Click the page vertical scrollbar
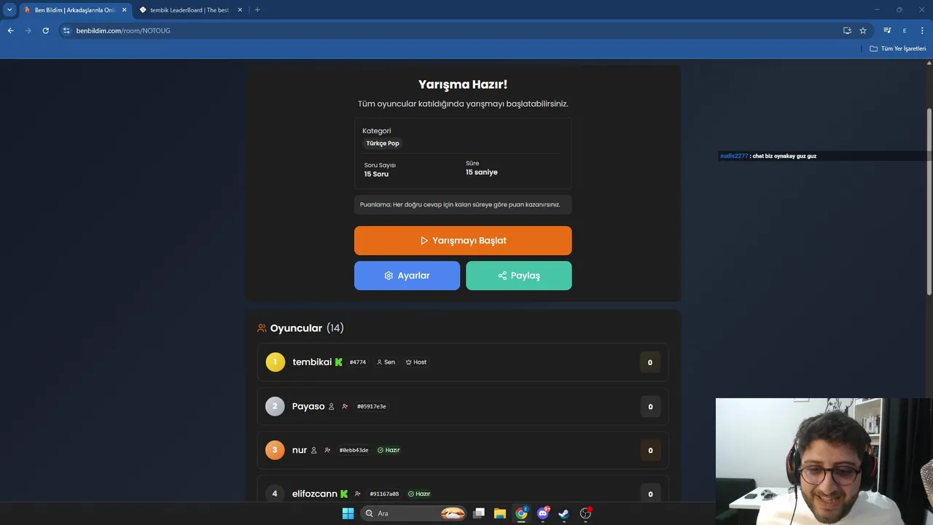The height and width of the screenshot is (525, 933). pos(929,201)
